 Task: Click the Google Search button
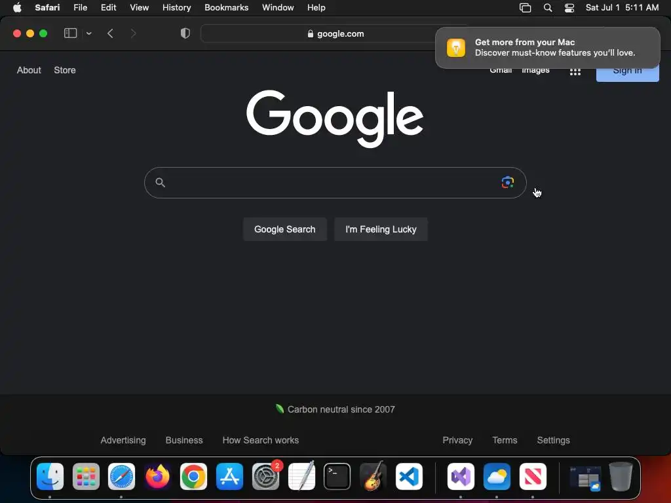coord(284,229)
